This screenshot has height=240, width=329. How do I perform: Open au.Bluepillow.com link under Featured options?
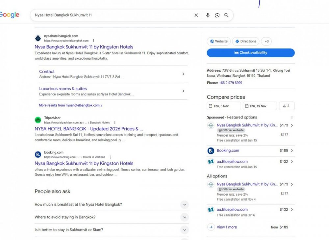point(232,161)
